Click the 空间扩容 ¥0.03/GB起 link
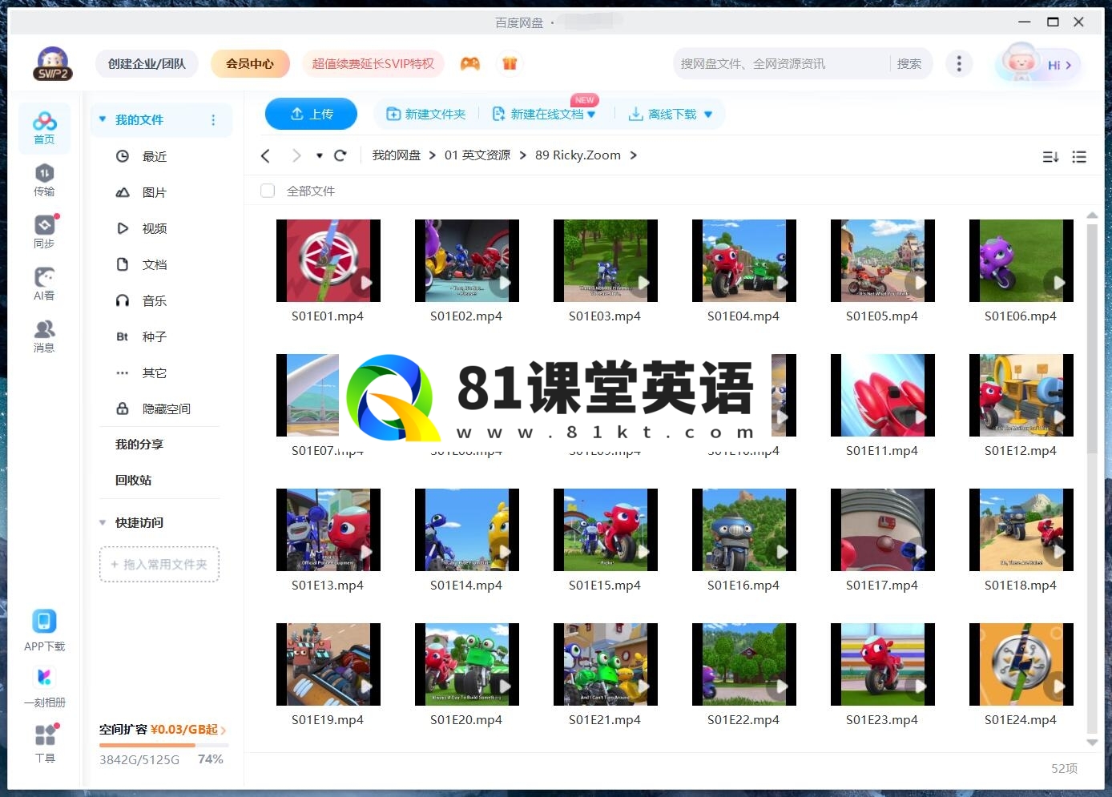Image resolution: width=1112 pixels, height=797 pixels. pos(163,730)
